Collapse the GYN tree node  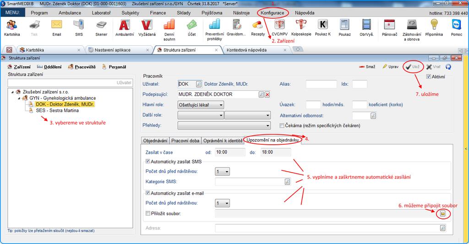coord(19,98)
